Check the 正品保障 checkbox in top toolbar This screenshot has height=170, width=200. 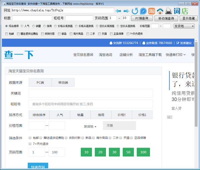tap(111, 34)
